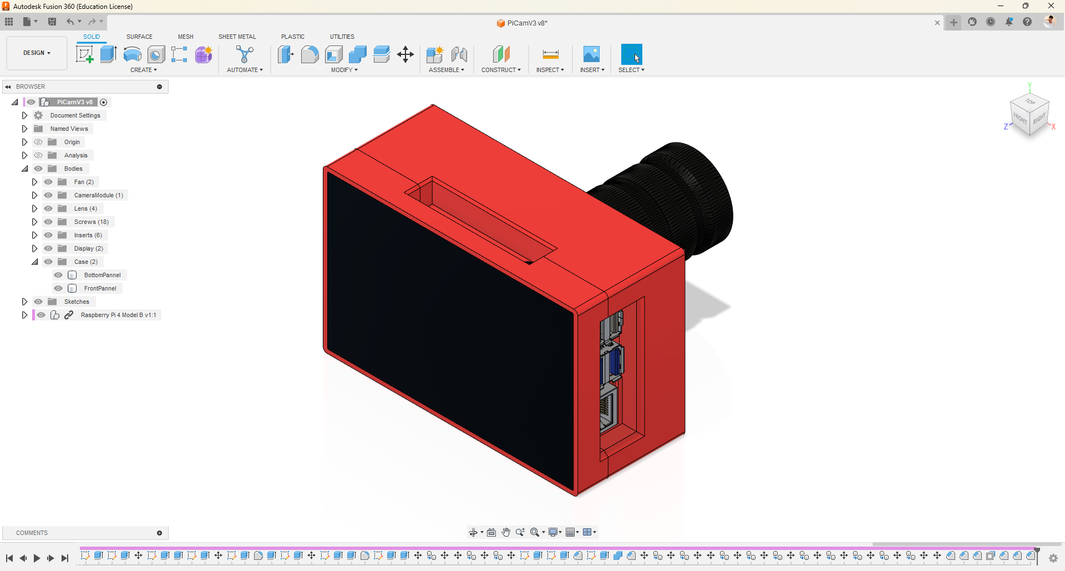Play the timeline history
The image size is (1065, 571).
(x=37, y=558)
